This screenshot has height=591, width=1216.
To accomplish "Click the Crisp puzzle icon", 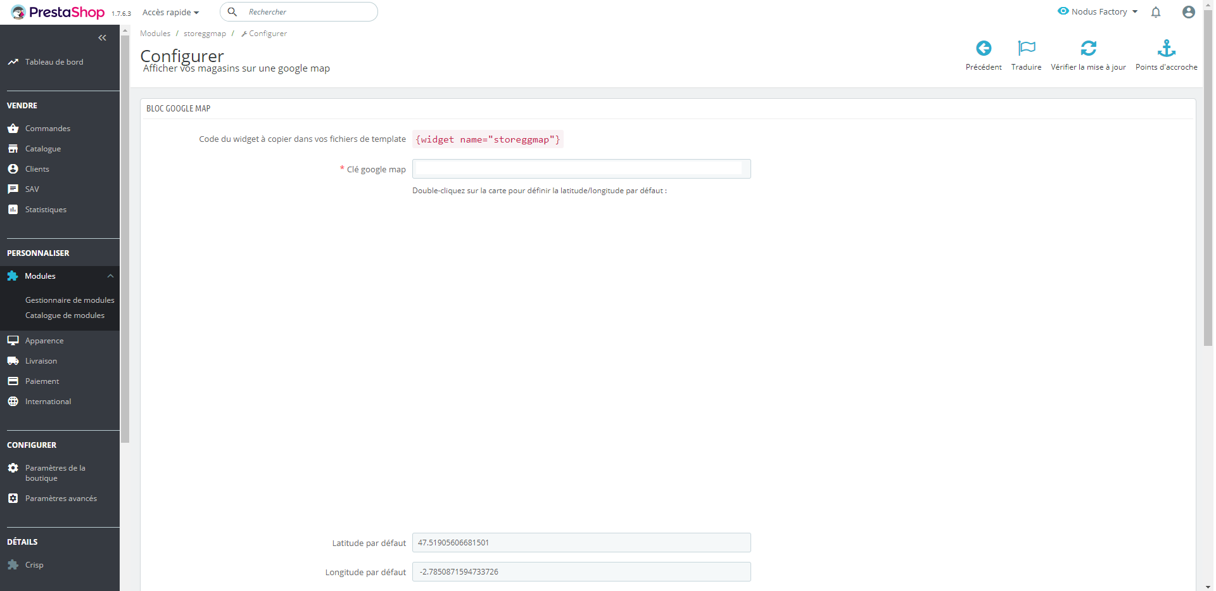I will pyautogui.click(x=13, y=565).
